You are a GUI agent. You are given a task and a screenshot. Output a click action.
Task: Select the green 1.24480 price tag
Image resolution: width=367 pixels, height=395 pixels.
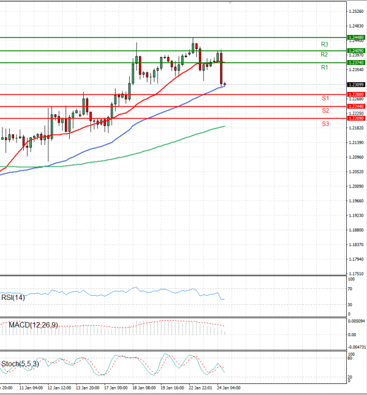point(356,37)
